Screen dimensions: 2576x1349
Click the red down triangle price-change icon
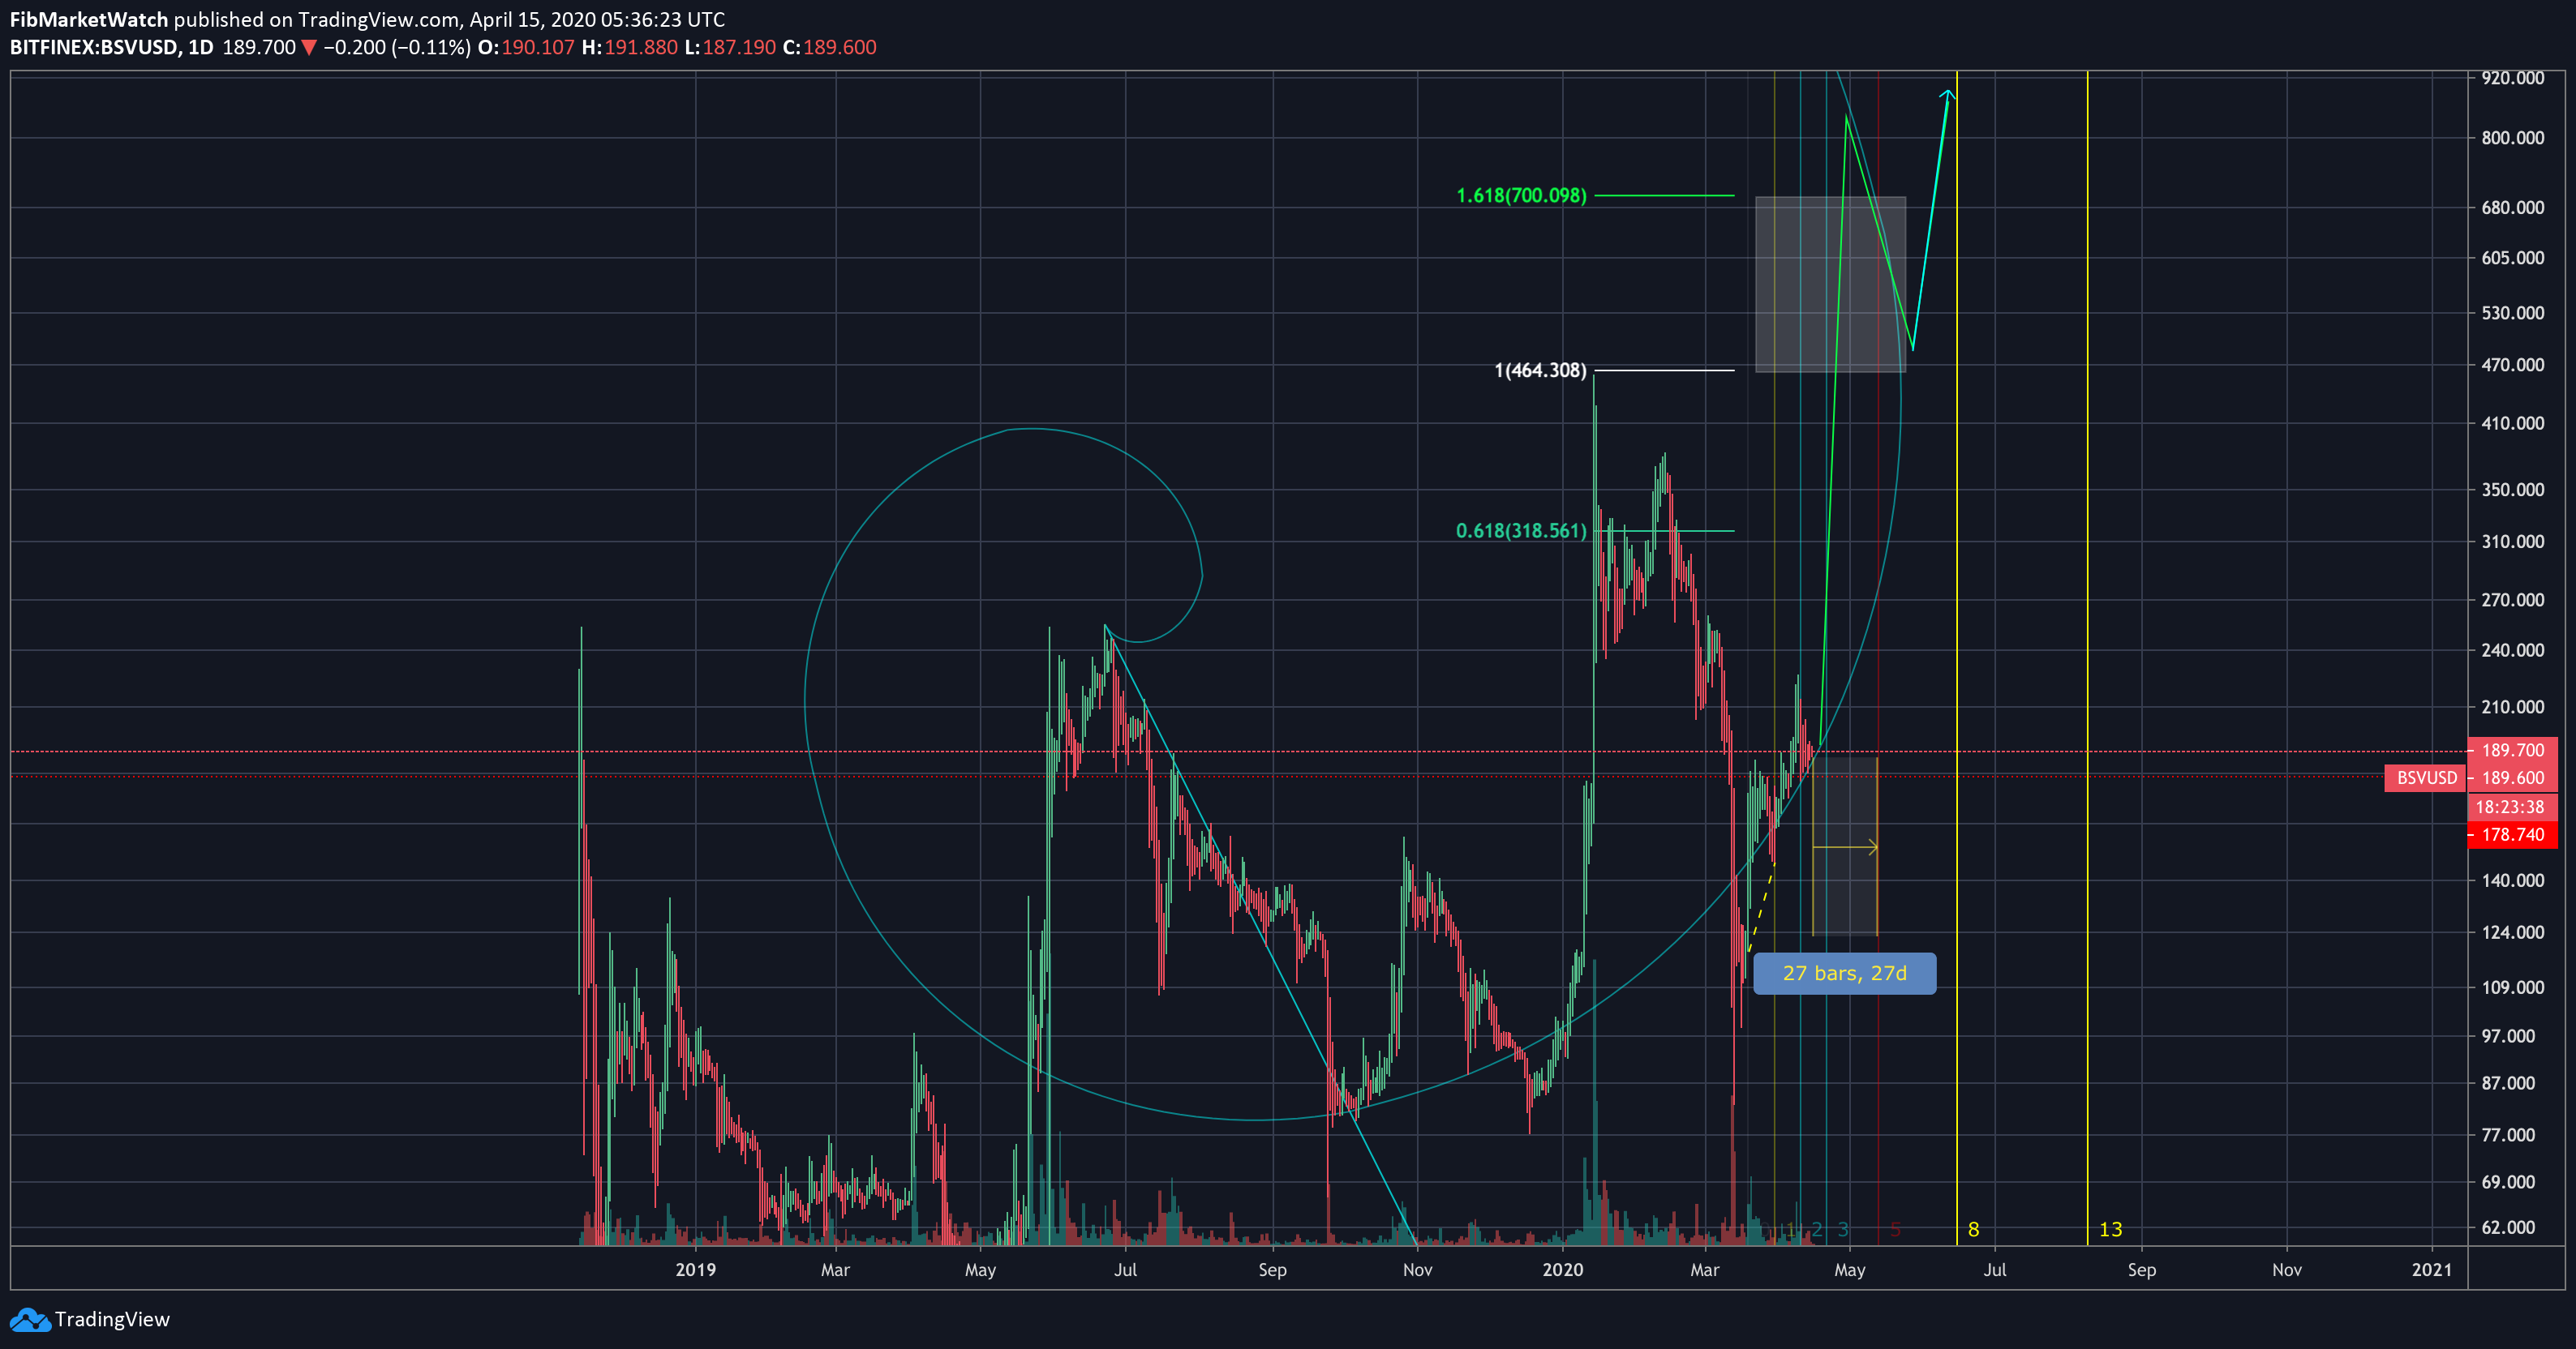pos(309,47)
